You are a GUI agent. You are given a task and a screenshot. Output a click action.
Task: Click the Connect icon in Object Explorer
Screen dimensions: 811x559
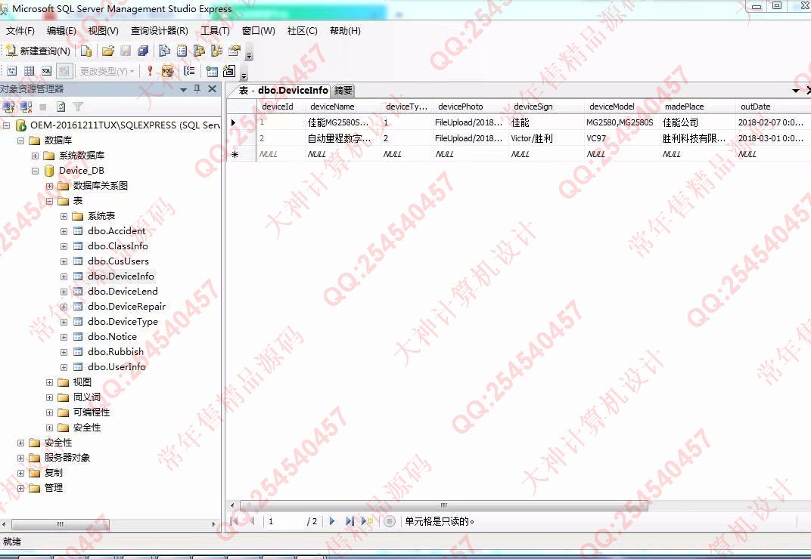click(x=8, y=107)
